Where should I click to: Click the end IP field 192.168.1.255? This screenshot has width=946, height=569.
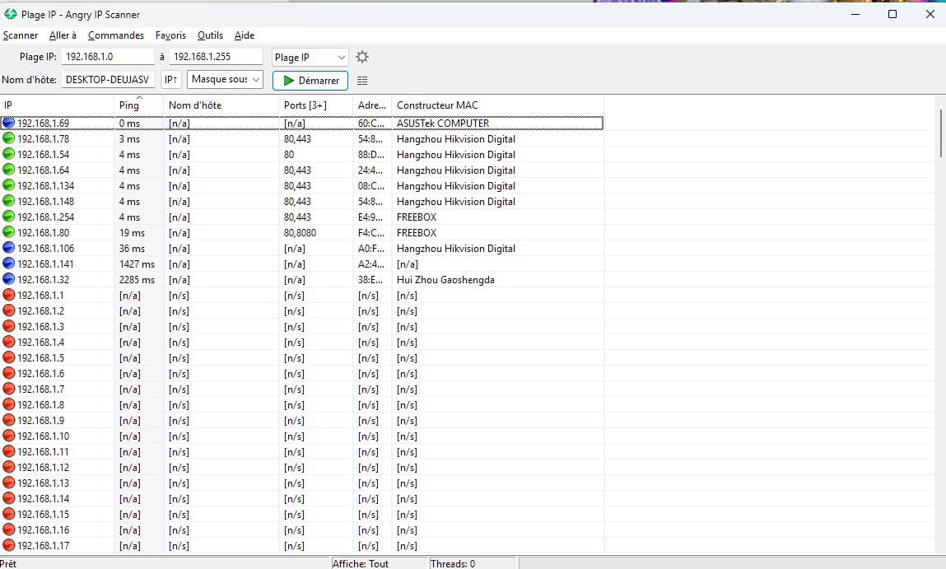216,57
